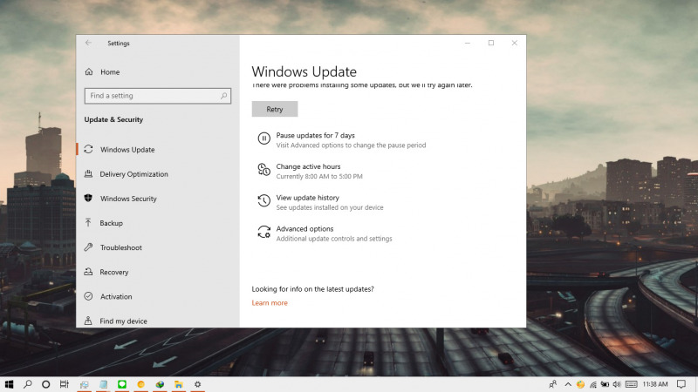Open Recovery settings
The image size is (698, 392).
coord(114,272)
